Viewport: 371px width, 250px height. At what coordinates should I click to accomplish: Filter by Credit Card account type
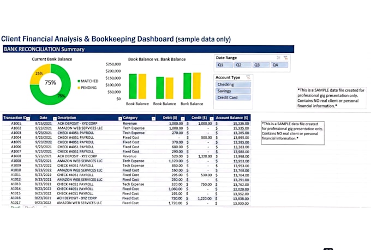pos(233,97)
